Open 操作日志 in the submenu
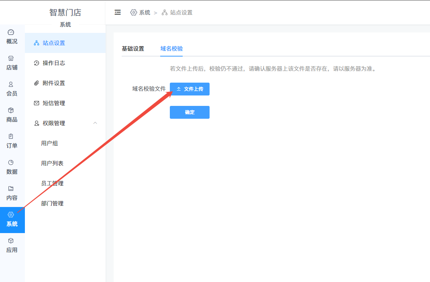 (x=54, y=63)
